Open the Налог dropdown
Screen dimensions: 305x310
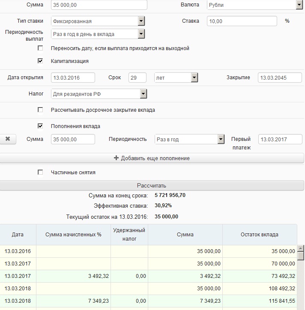[144, 94]
